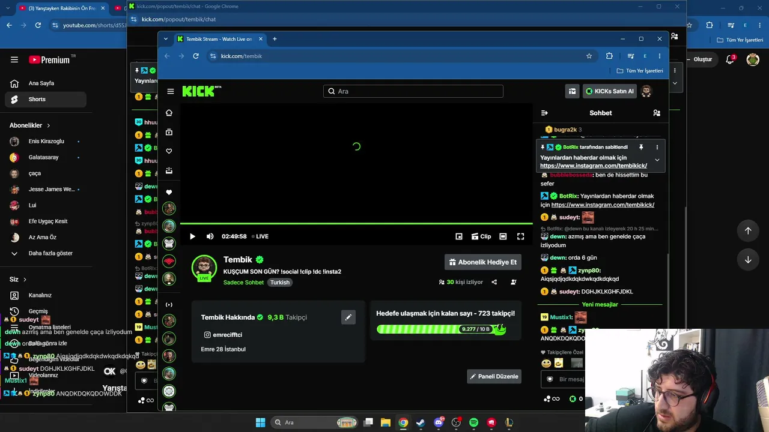Viewport: 769px width, 432px height.
Task: Select the Turkish language tag
Action: coord(280,283)
